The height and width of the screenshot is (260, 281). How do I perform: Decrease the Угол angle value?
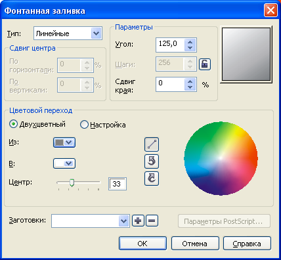click(x=190, y=48)
